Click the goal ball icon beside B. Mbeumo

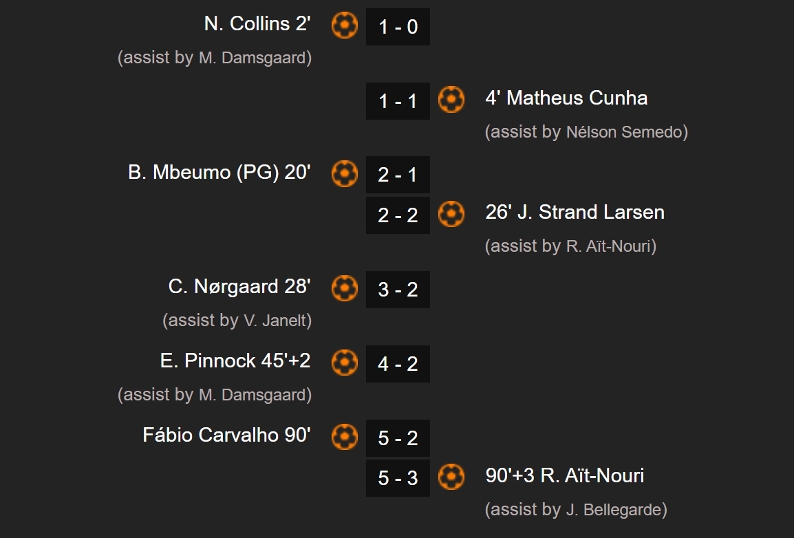[345, 173]
